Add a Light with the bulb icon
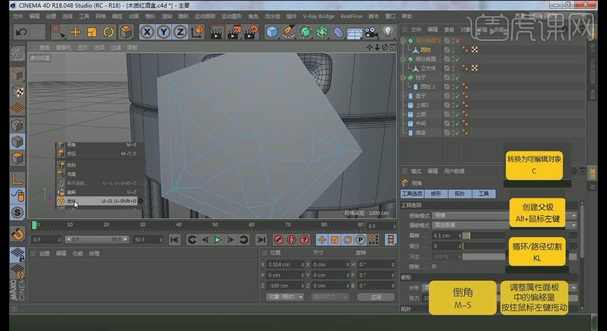 (x=388, y=32)
